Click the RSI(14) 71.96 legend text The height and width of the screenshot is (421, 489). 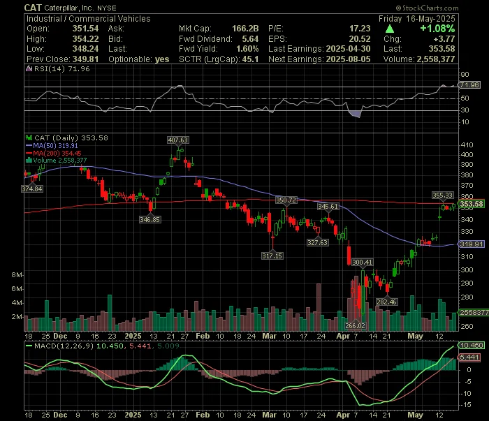point(61,68)
